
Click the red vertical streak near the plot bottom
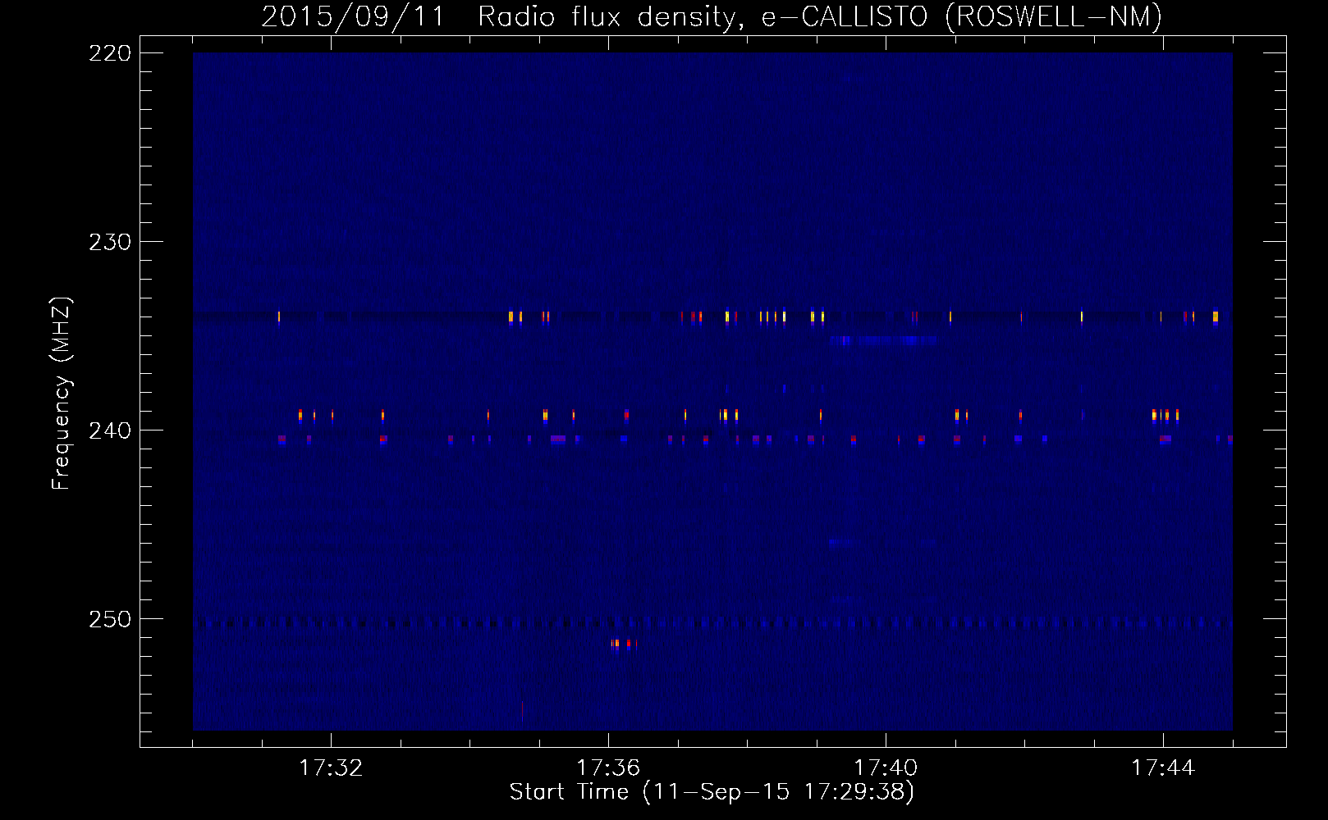[523, 711]
